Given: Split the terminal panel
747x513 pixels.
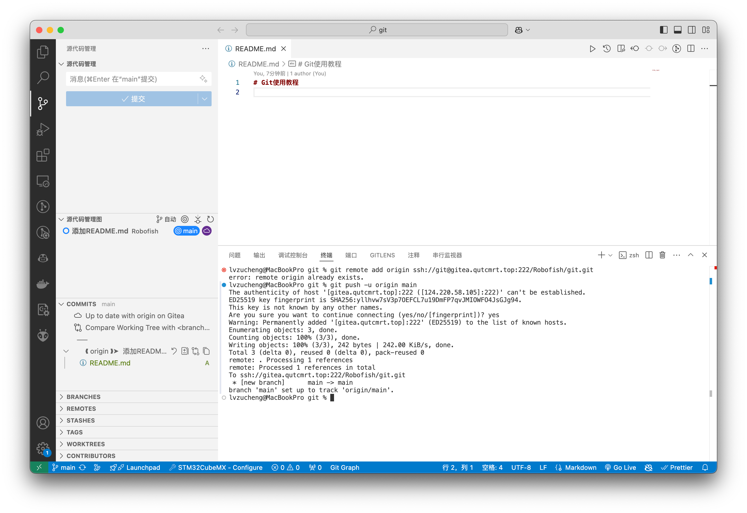Looking at the screenshot, I should (x=649, y=255).
